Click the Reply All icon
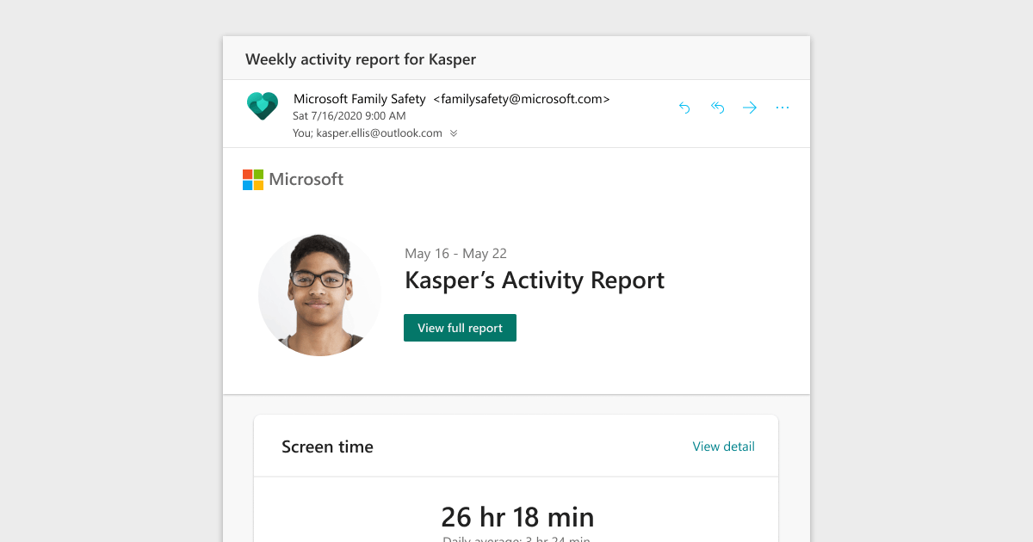Screen dimensions: 1033x542 [717, 107]
